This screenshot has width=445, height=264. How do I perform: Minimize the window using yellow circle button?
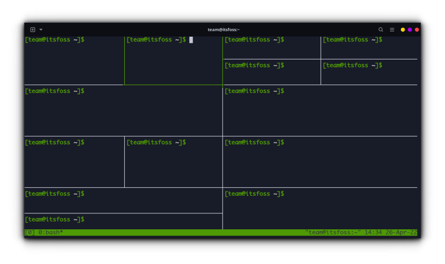click(x=403, y=30)
